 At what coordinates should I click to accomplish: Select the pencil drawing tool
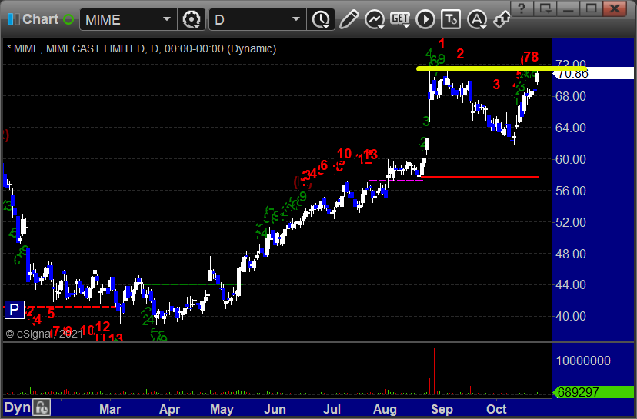click(x=349, y=19)
